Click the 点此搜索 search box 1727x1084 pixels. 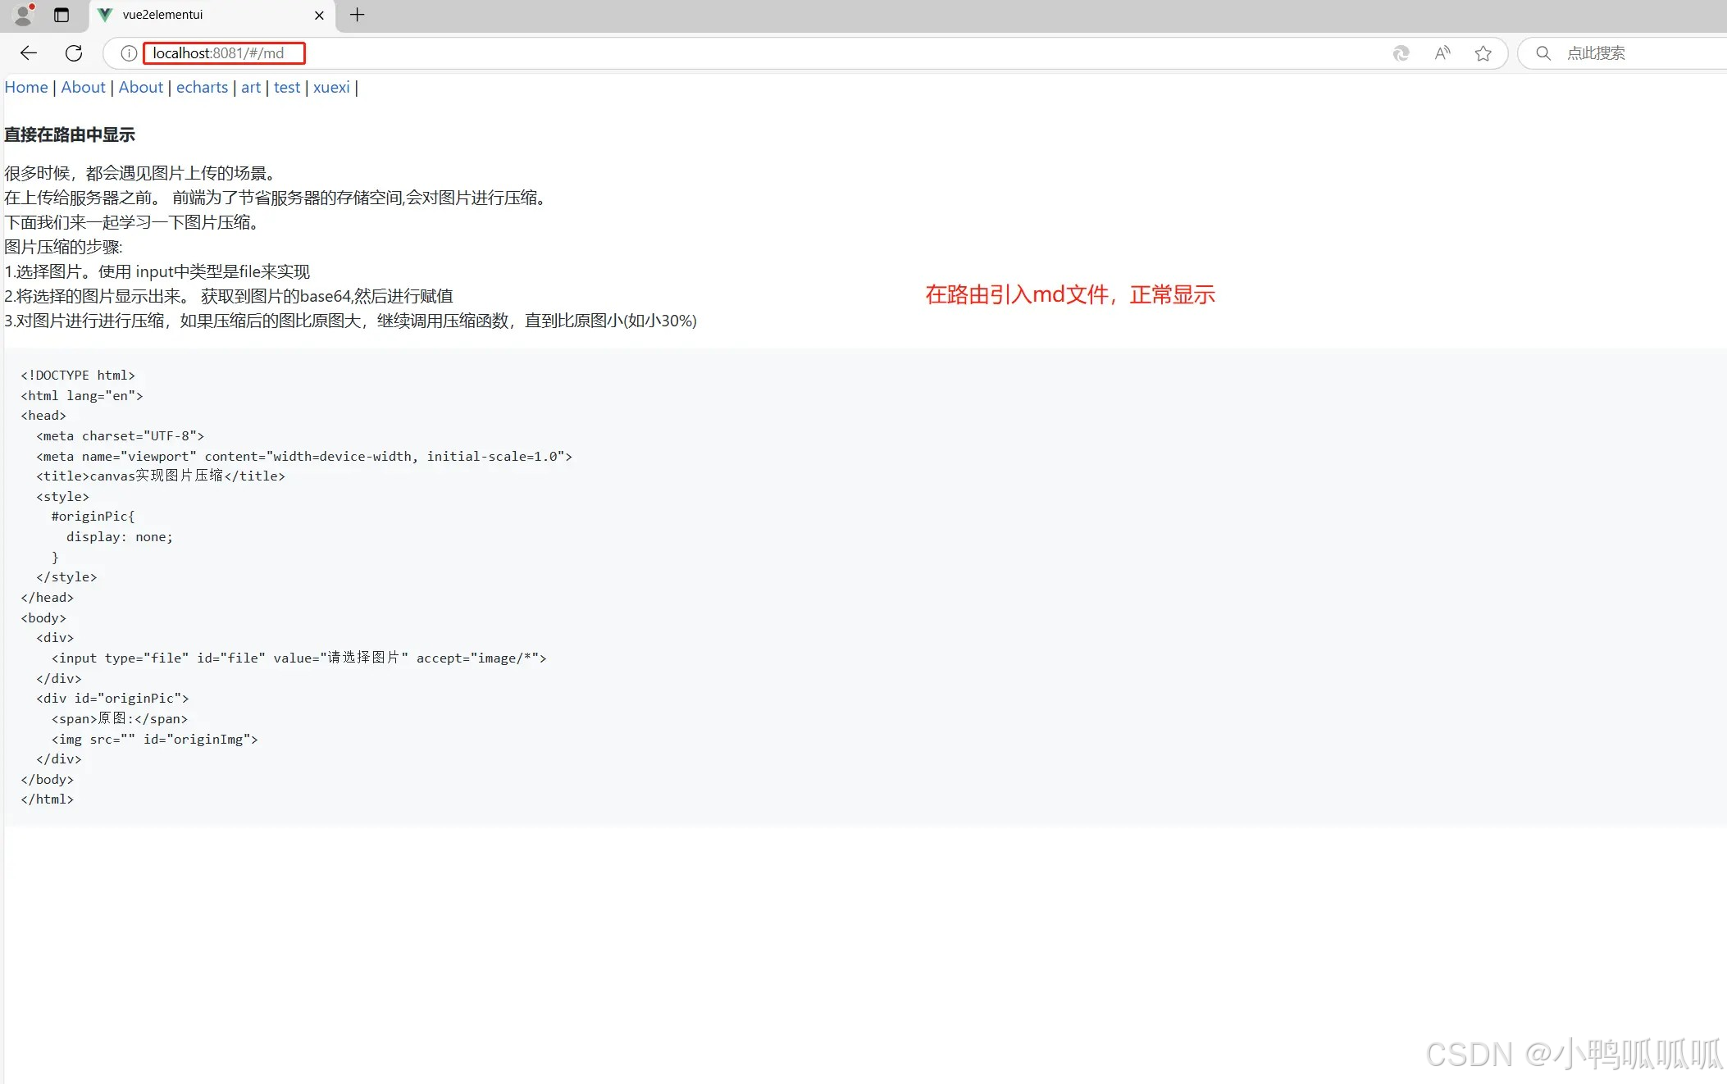[x=1595, y=52]
